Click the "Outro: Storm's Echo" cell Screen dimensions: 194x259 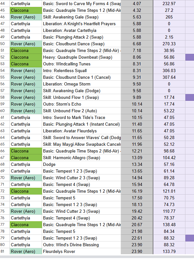pos(82,104)
